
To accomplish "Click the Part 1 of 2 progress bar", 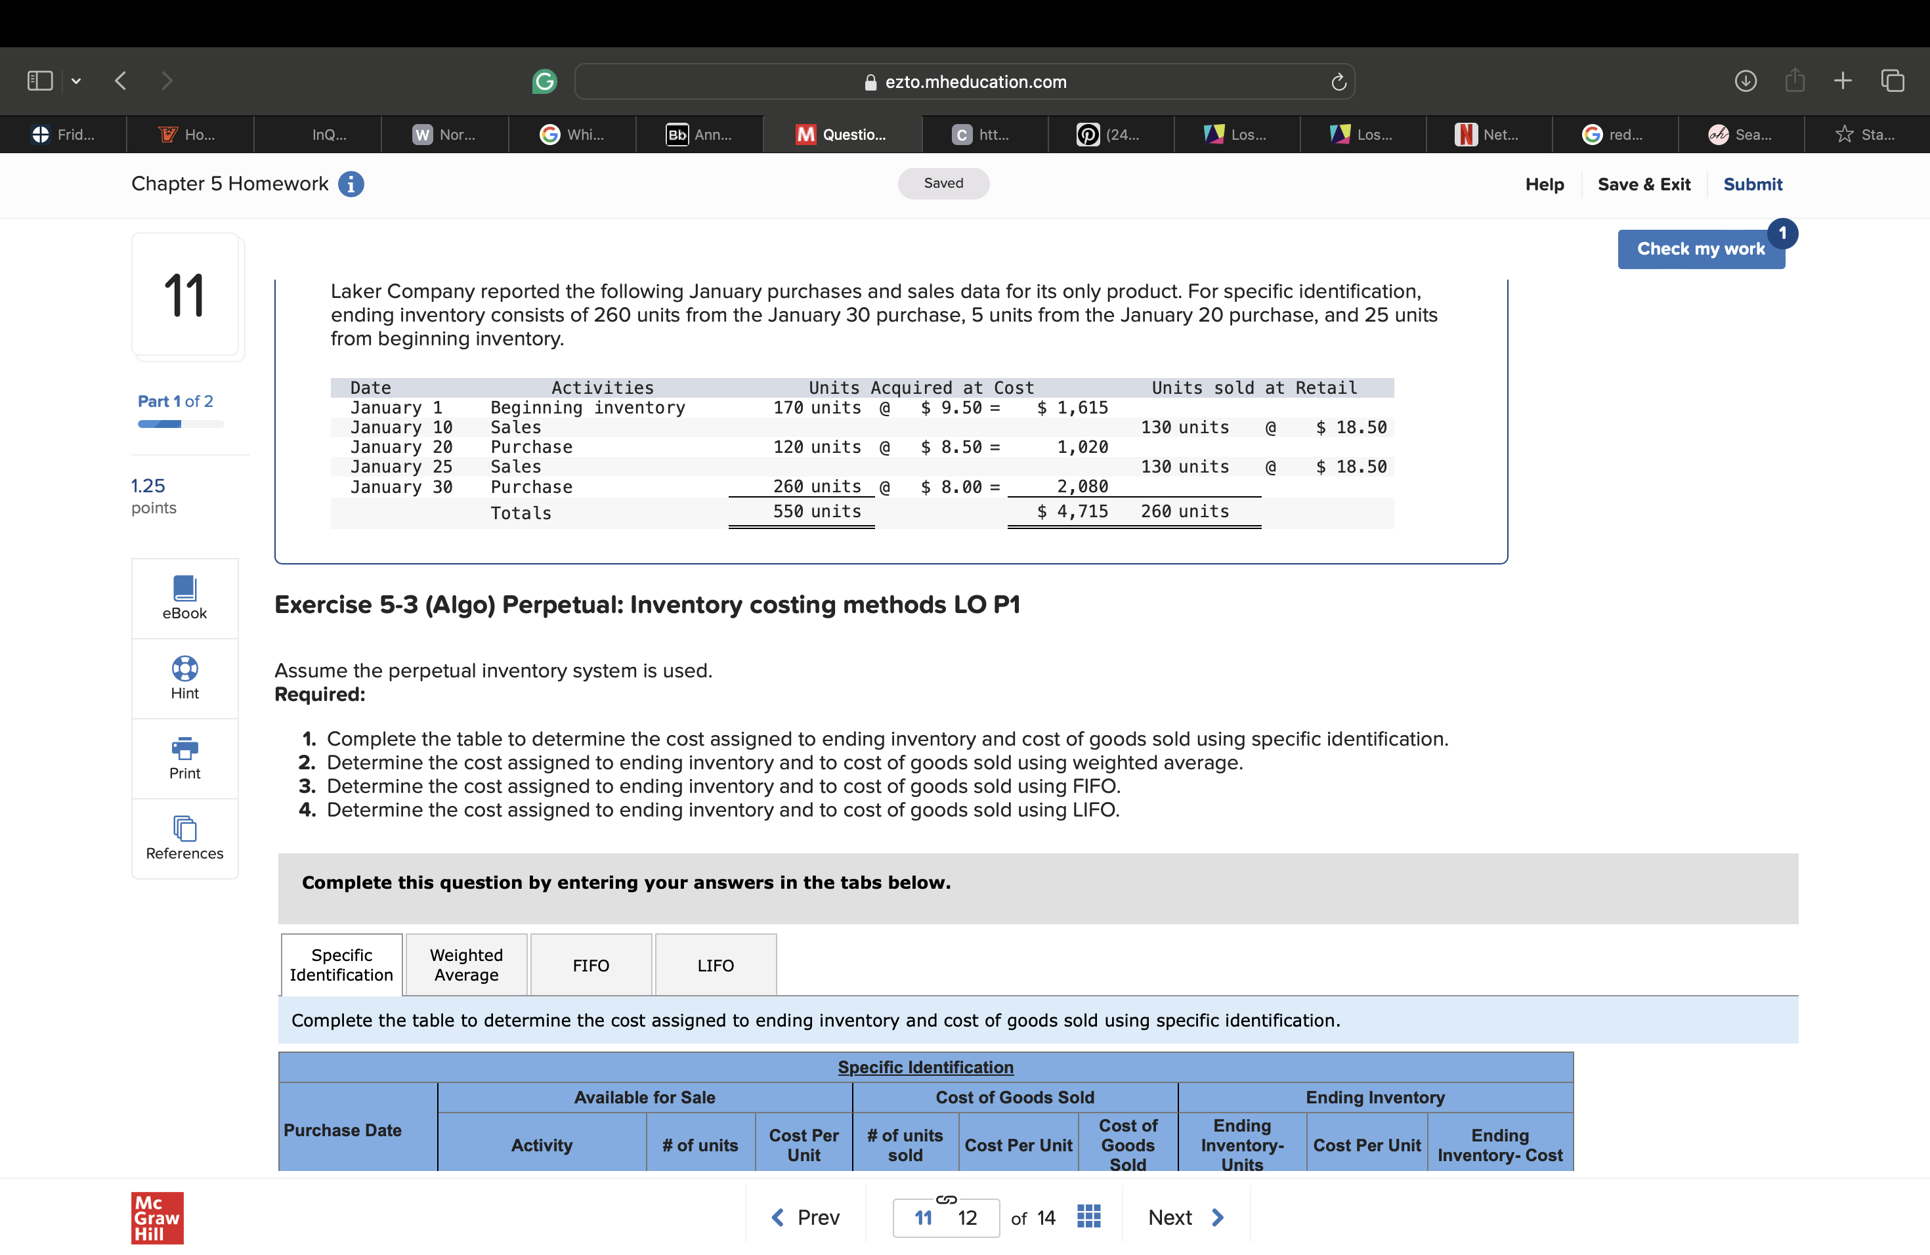I will (180, 423).
